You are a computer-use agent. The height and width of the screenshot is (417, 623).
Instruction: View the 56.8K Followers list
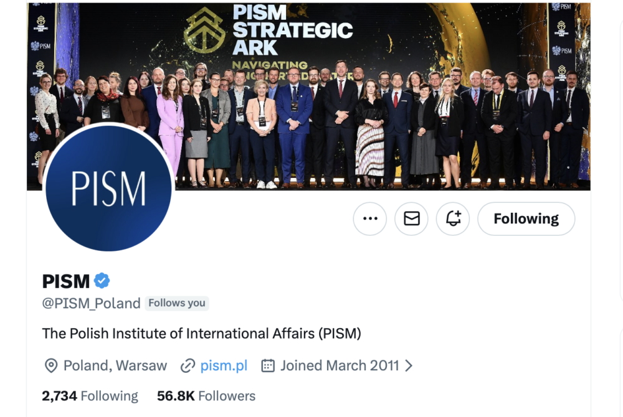coord(206,396)
